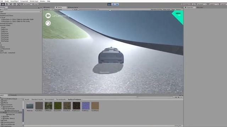227x127 pixels.
Task: Adjust the game view Scale slider
Action: coord(88,10)
